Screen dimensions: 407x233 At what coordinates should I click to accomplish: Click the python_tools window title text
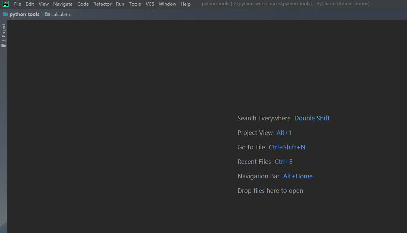[x=285, y=4]
